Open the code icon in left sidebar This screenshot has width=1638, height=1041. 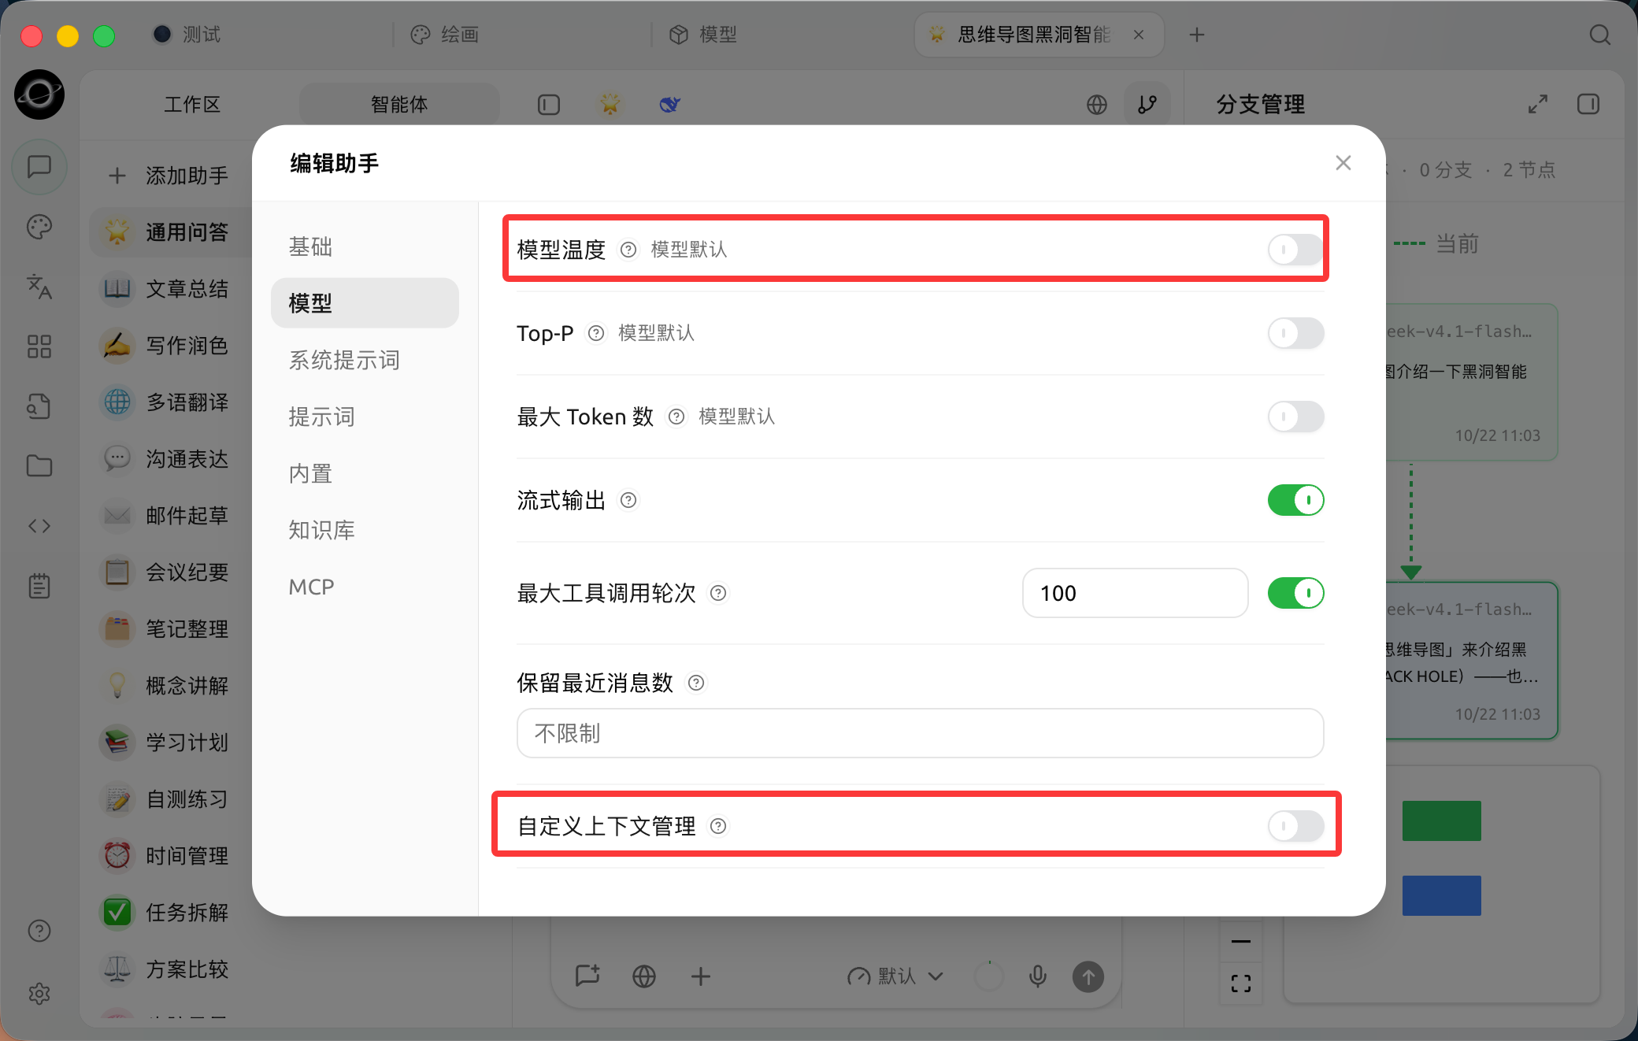(39, 526)
